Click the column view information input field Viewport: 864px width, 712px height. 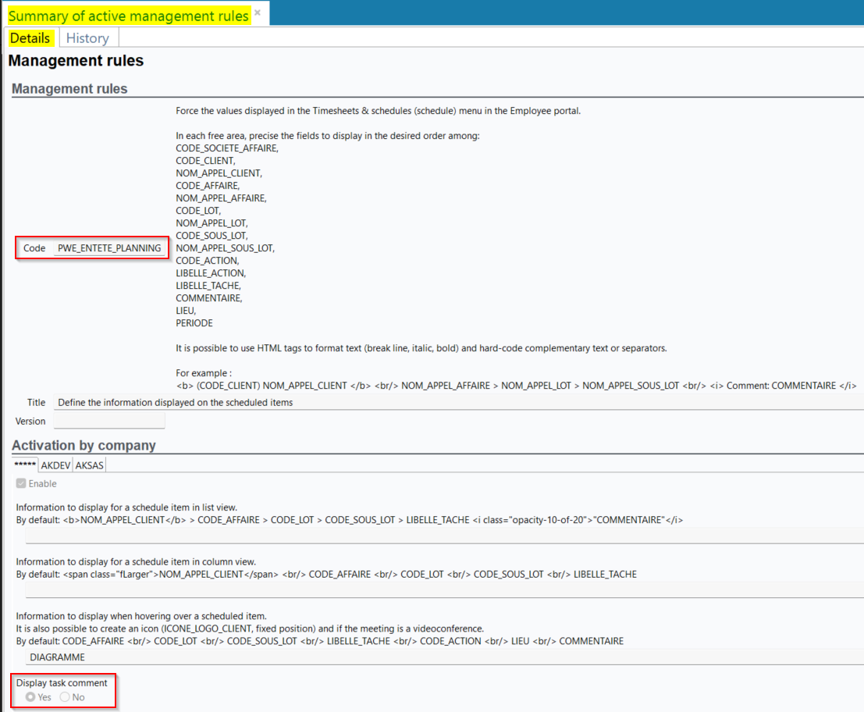445,590
